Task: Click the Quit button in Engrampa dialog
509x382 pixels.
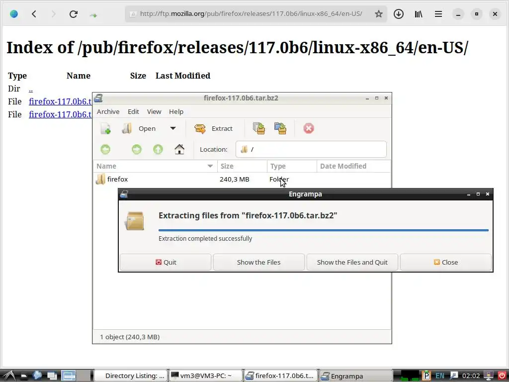Action: [x=166, y=262]
